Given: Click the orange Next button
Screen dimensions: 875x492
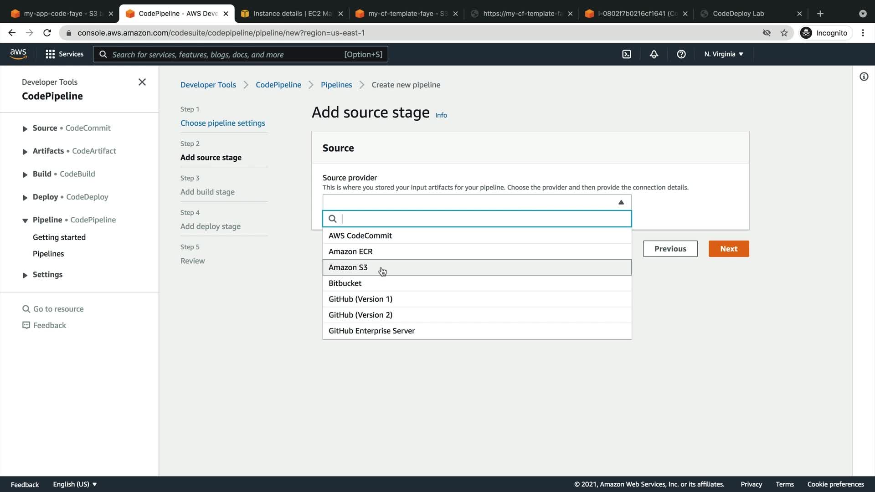Looking at the screenshot, I should pos(728,249).
